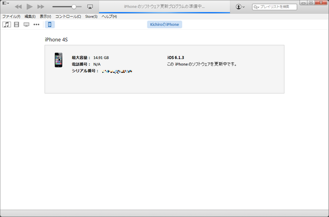This screenshot has height=217, width=329.
Task: Skip to the previous track
Action: [19, 7]
